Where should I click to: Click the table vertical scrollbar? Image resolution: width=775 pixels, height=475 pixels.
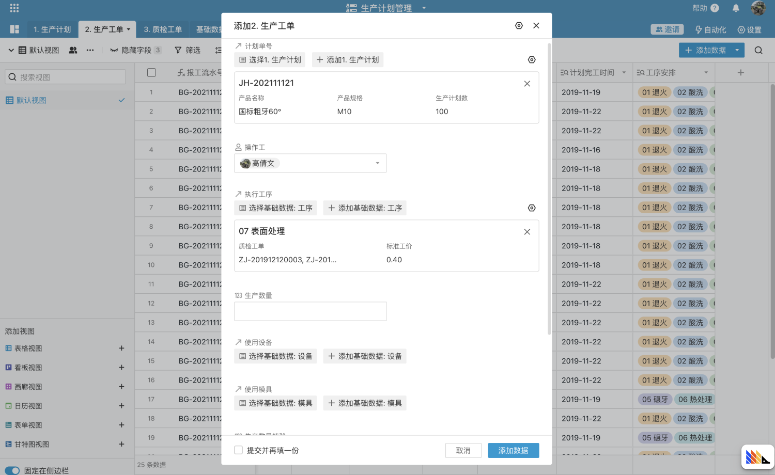pyautogui.click(x=772, y=221)
